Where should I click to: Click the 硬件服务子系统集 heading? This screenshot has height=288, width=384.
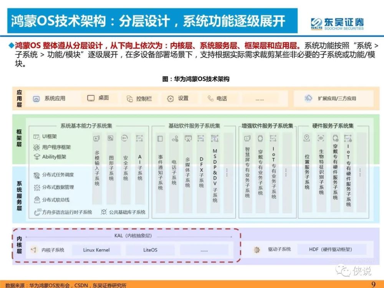[333, 126]
